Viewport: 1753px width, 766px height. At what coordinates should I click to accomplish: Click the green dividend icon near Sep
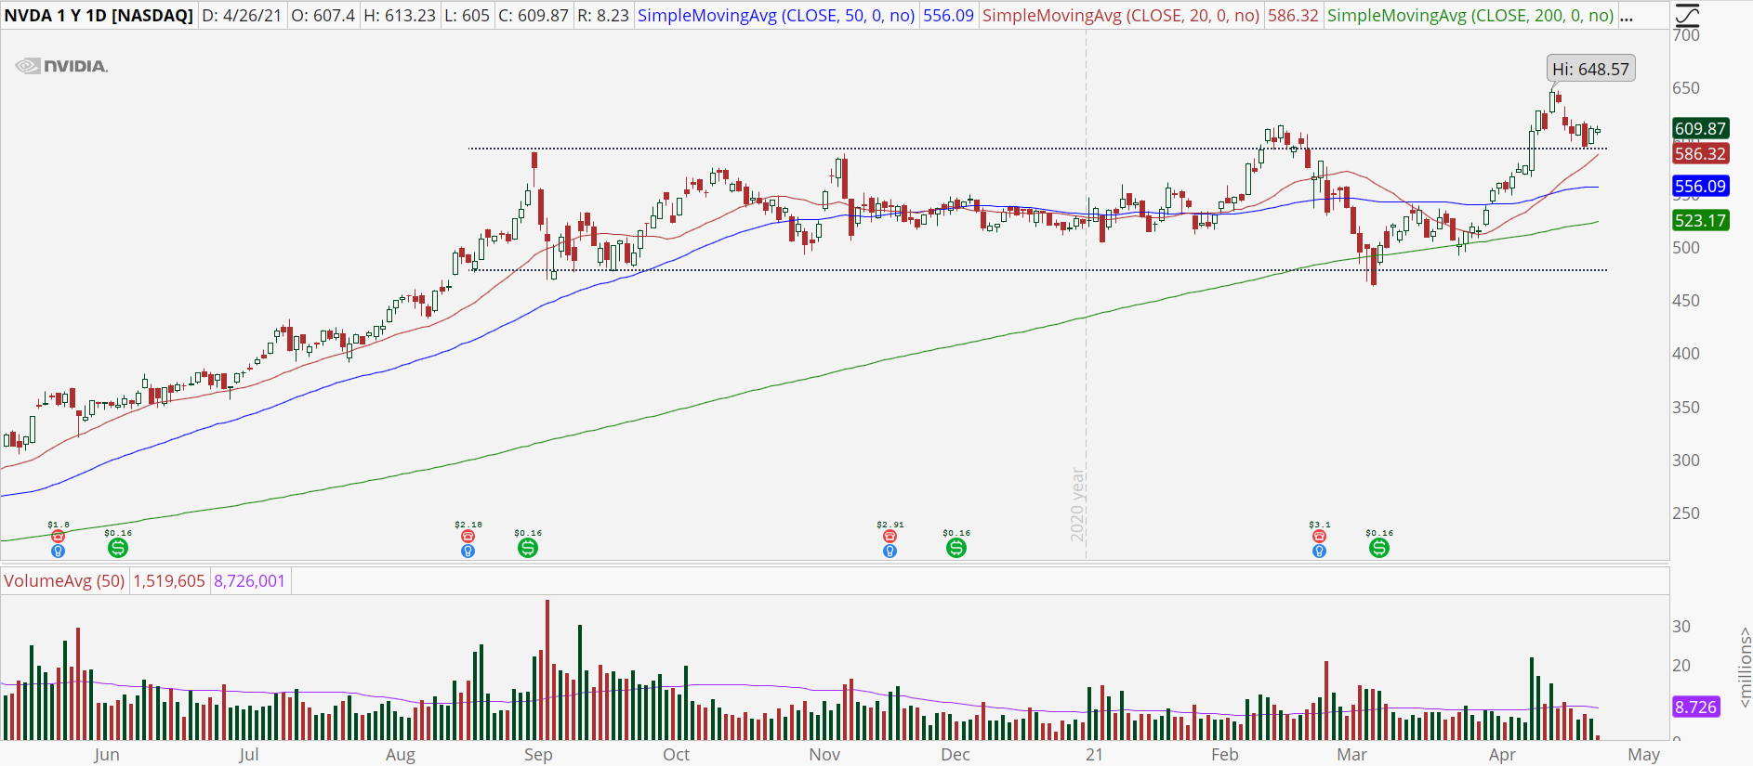pyautogui.click(x=528, y=548)
